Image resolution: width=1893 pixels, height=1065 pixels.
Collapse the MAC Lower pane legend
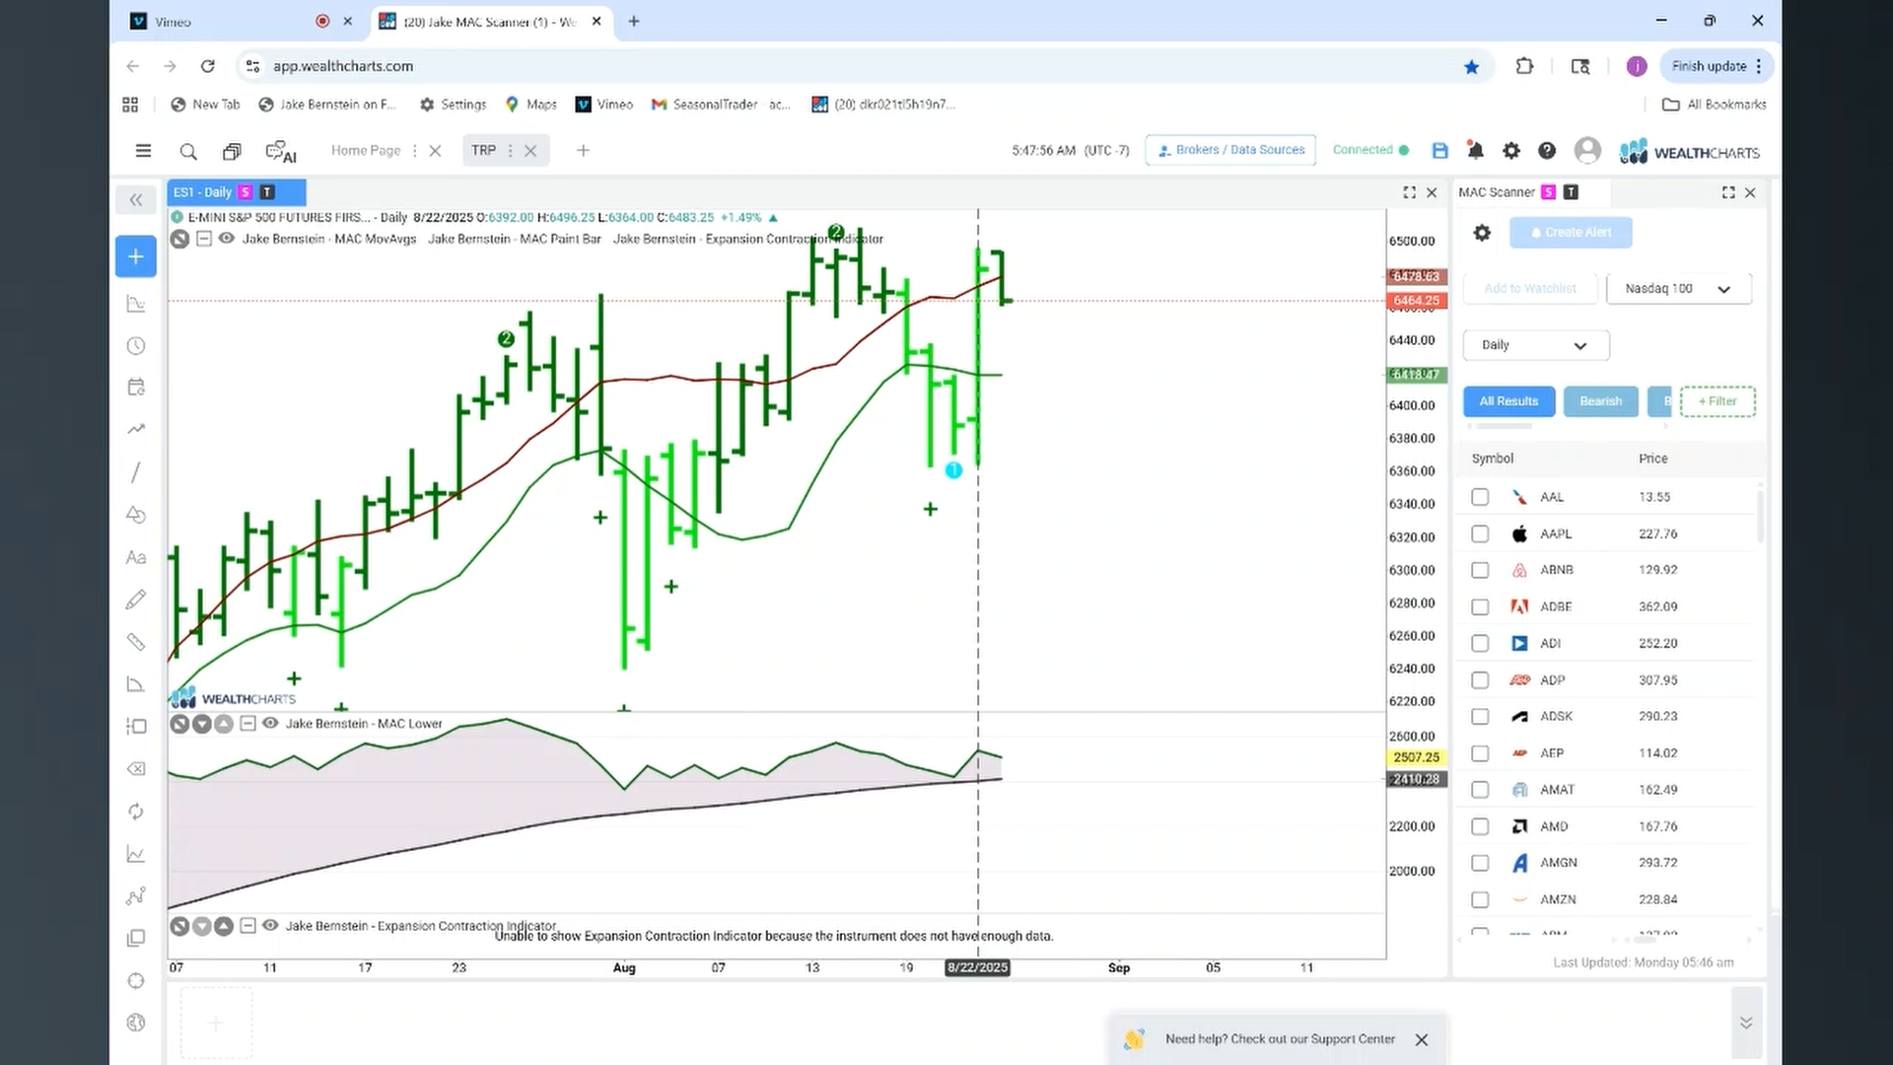tap(247, 724)
